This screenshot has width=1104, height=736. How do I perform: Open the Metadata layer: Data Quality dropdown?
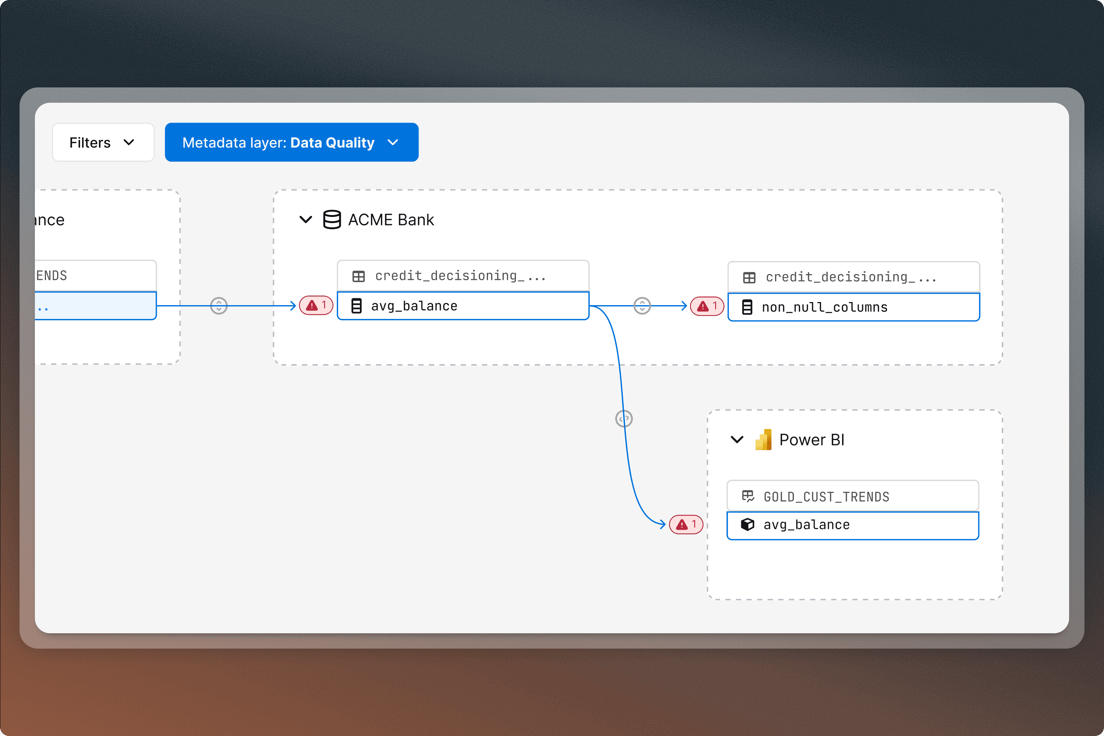coord(291,142)
